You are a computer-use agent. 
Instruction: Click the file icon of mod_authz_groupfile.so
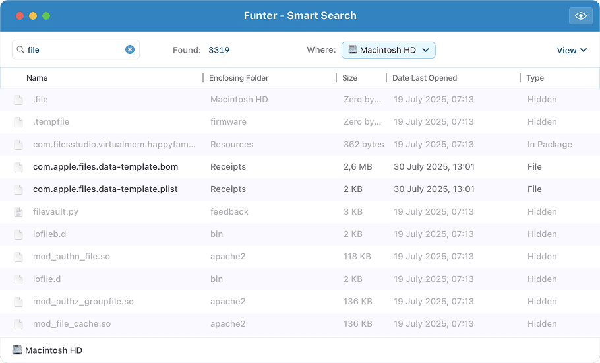pos(18,302)
